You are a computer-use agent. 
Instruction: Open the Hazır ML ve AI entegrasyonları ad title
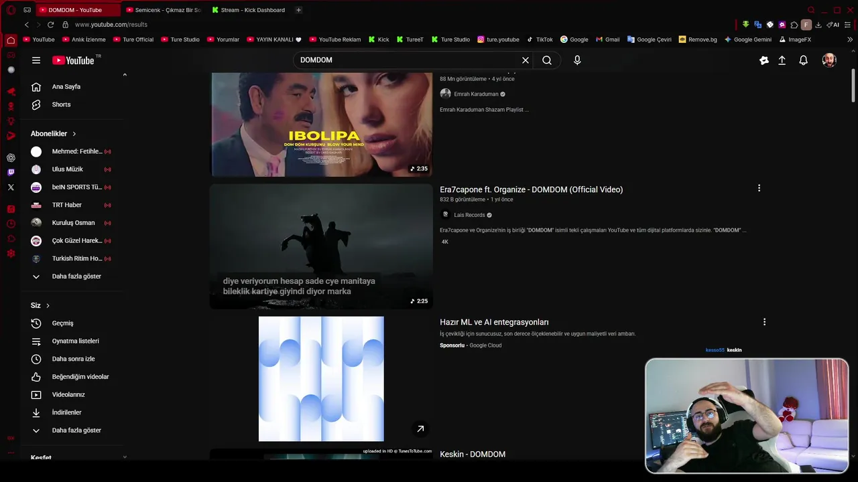pos(494,322)
